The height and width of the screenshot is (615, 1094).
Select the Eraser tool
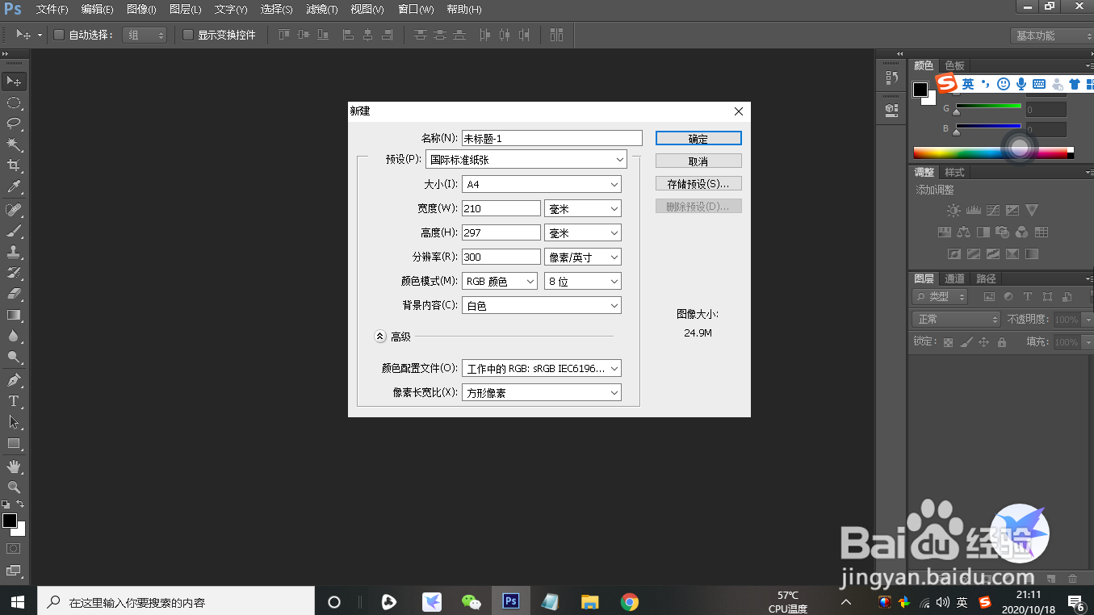[x=14, y=294]
